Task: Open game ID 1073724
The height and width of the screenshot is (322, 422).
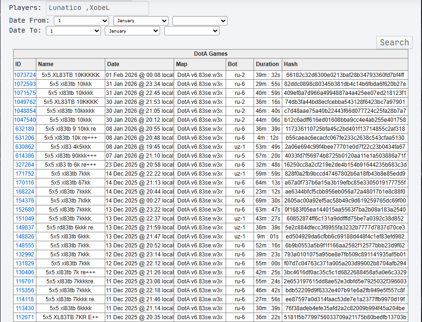Action: (x=25, y=75)
